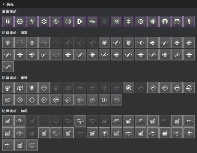197x153 pixels.
Task: Select the single crystal weapon mod at row end
Action: click(x=189, y=21)
